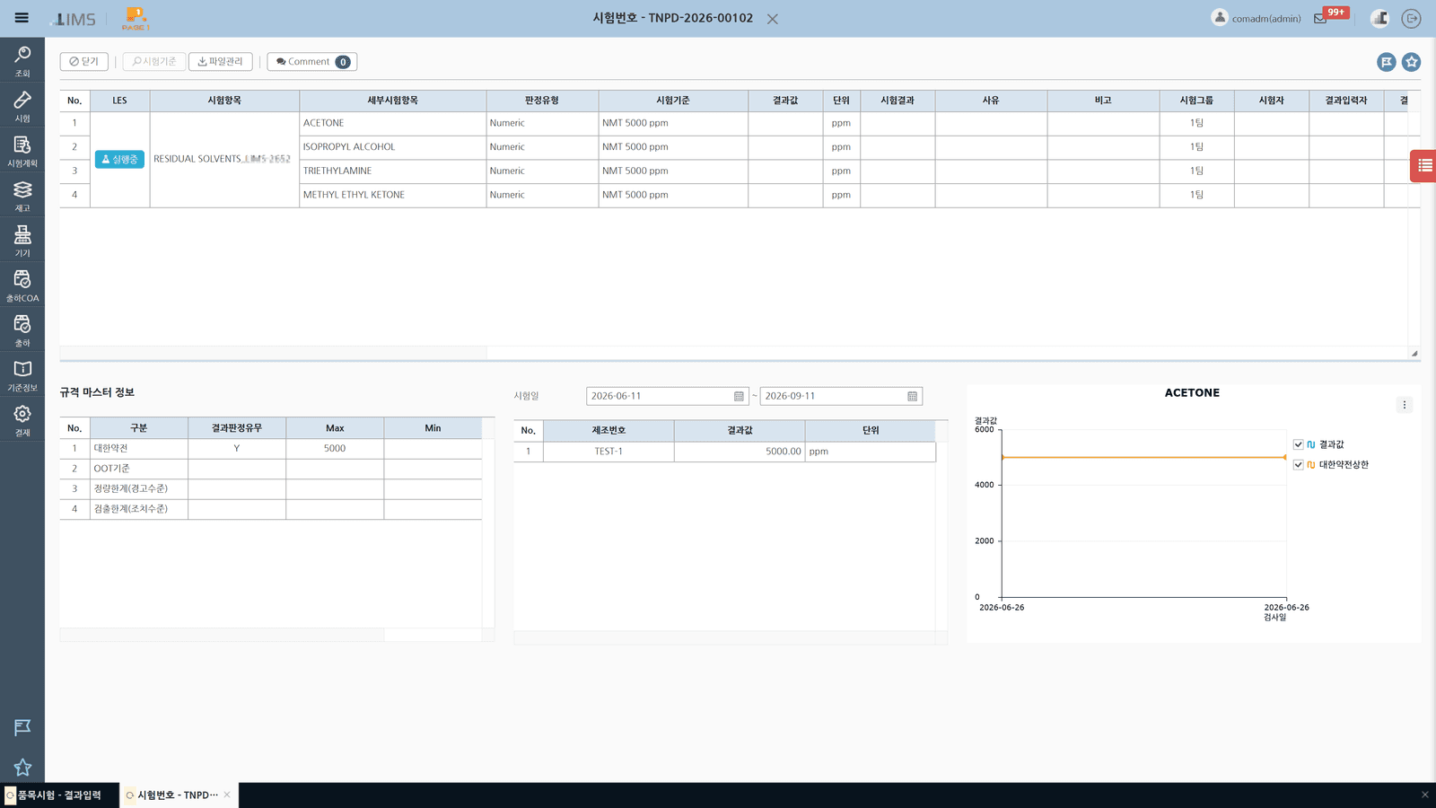Viewport: 1436px width, 808px height.
Task: Click the blue flag round button
Action: click(x=1387, y=62)
